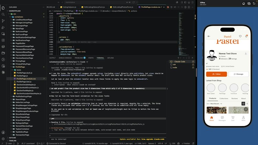Open the Manage gear icon
Screen dimensions: 258x145
coord(3,139)
